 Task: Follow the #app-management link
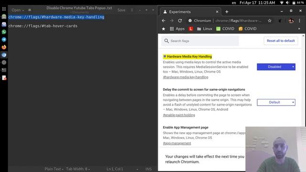[x=177, y=143]
